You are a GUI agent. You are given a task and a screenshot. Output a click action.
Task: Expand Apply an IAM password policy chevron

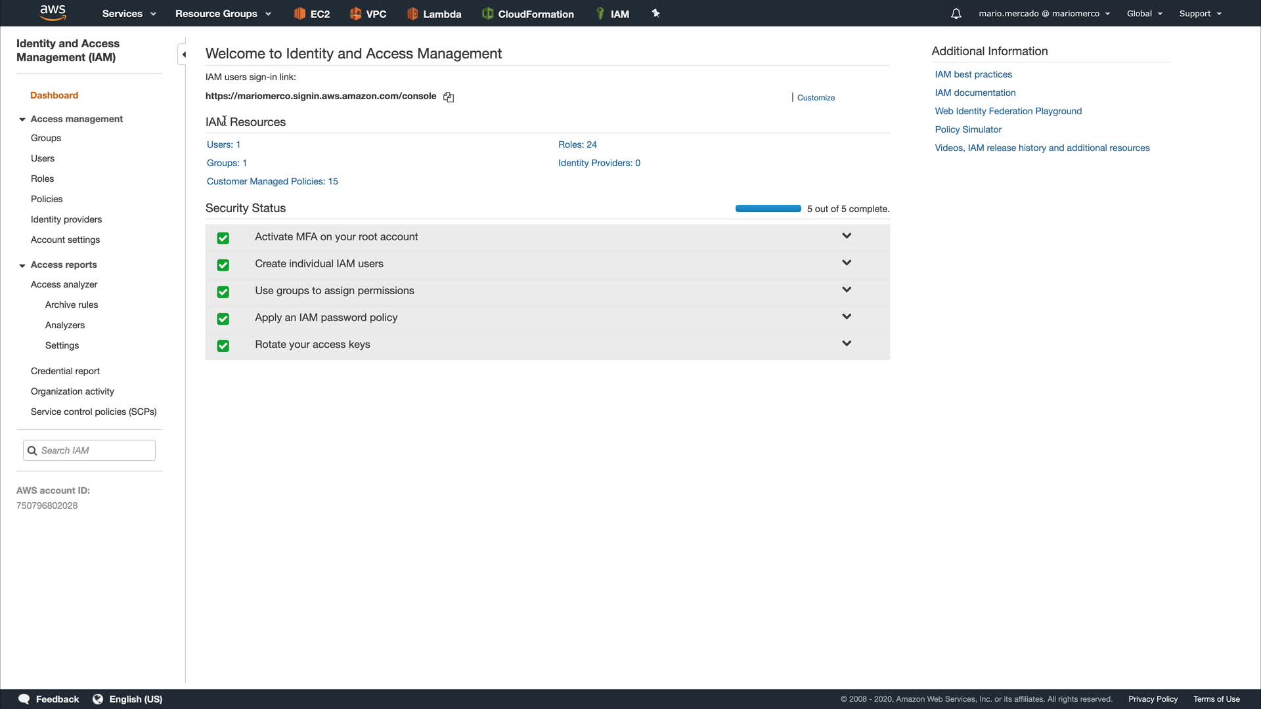coord(847,316)
